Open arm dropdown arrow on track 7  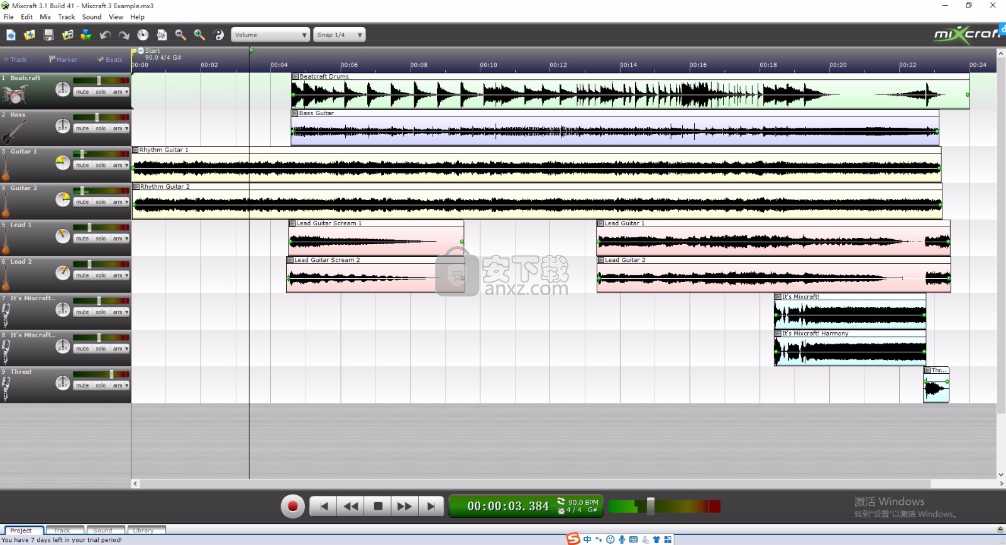point(126,312)
